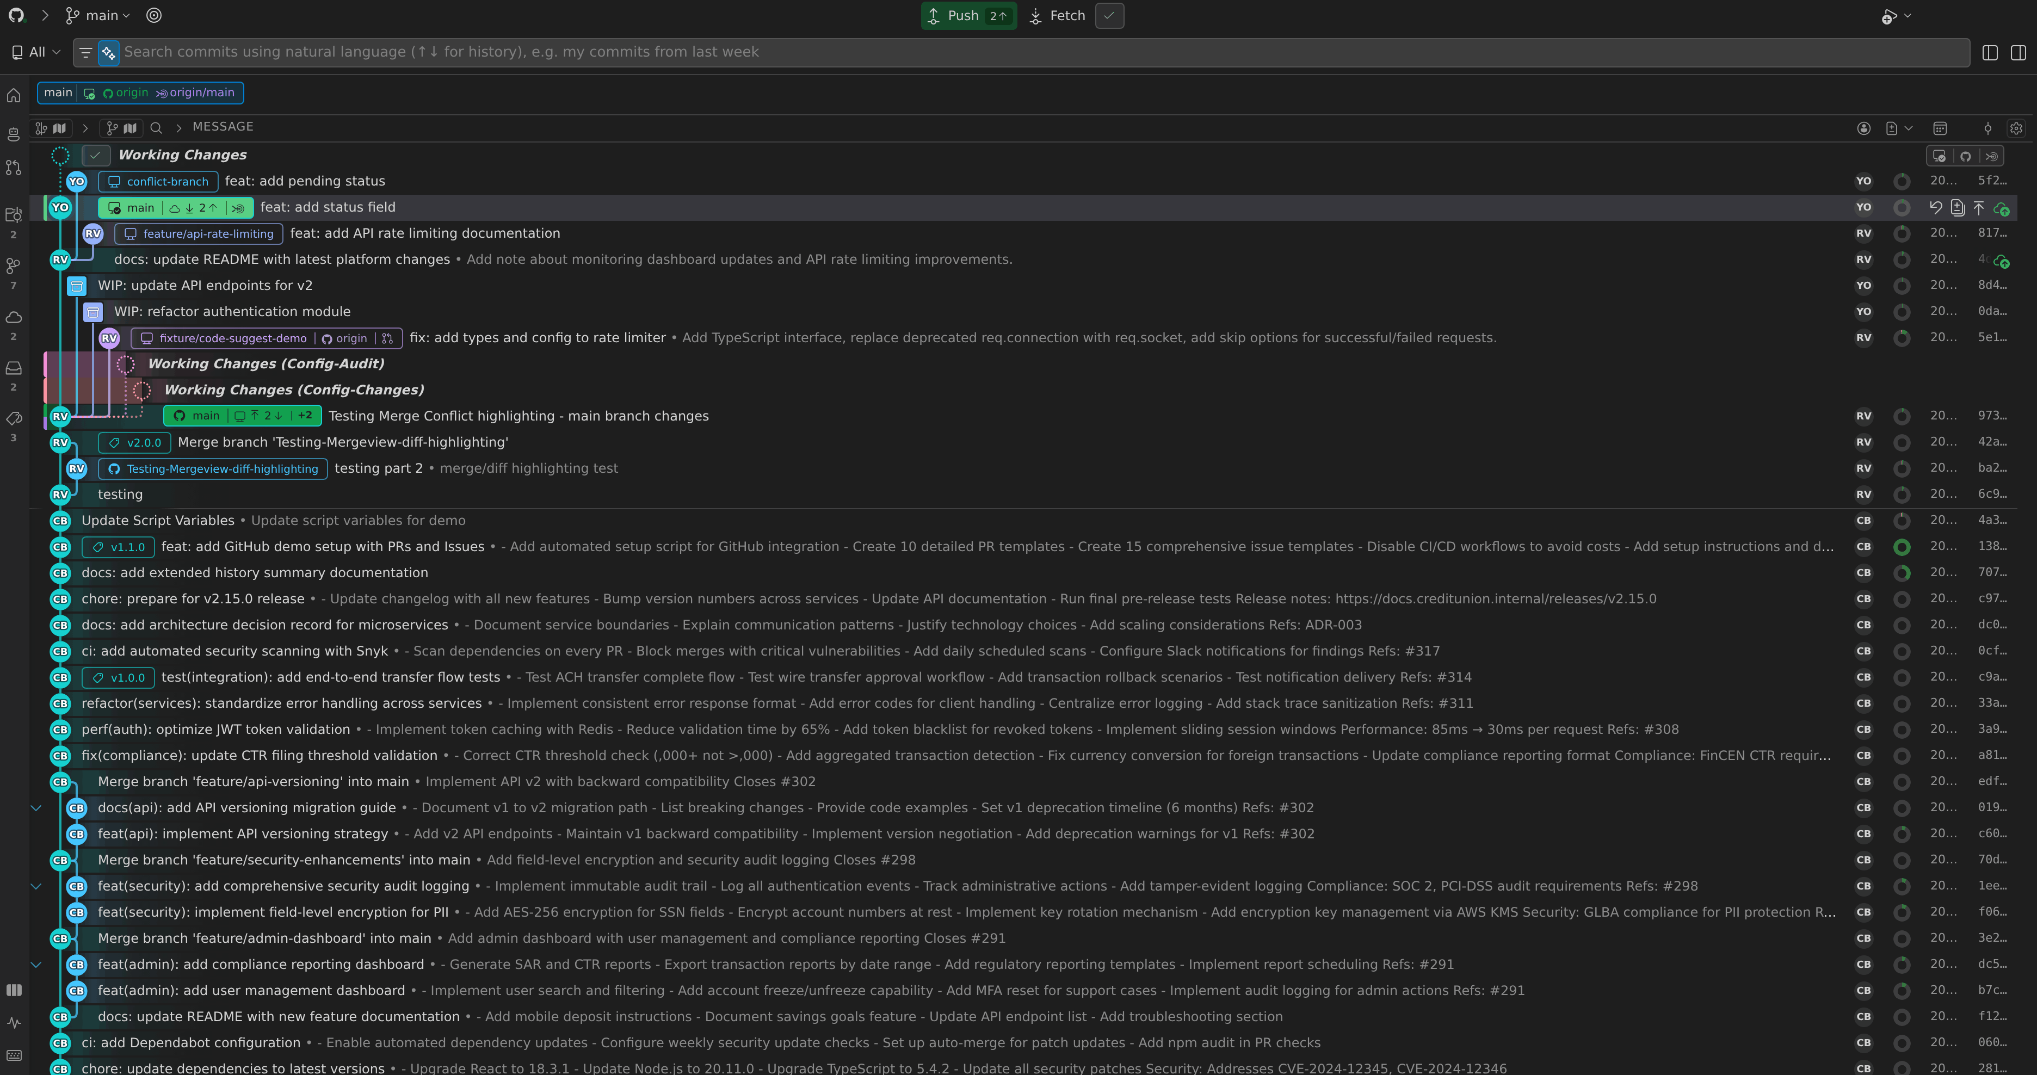This screenshot has height=1075, width=2037.
Task: Open the GitHub repository icon in the top bar
Action: tap(16, 15)
